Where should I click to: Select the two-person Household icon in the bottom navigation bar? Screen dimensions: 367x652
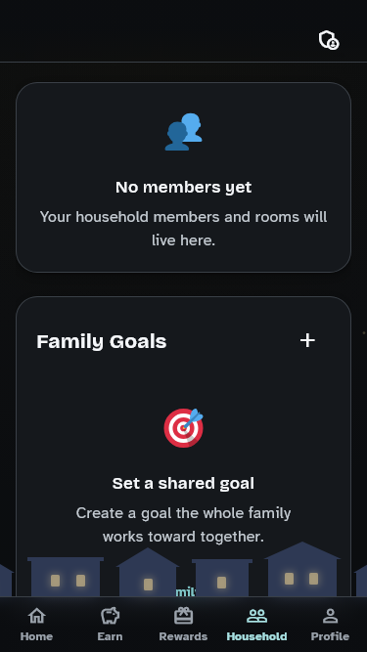256,616
